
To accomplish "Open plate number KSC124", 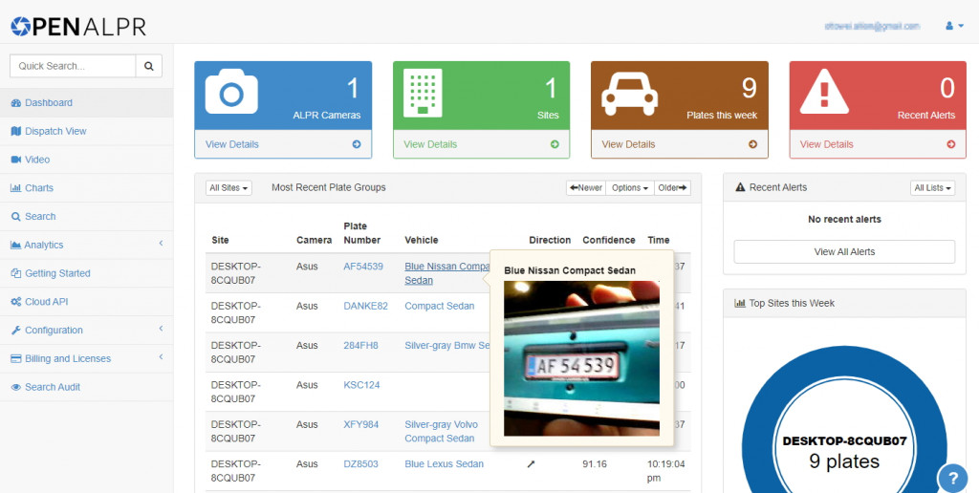I will [x=361, y=385].
